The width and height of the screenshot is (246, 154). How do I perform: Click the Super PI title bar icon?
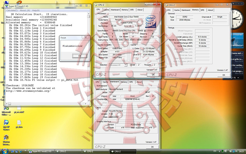click(7, 6)
